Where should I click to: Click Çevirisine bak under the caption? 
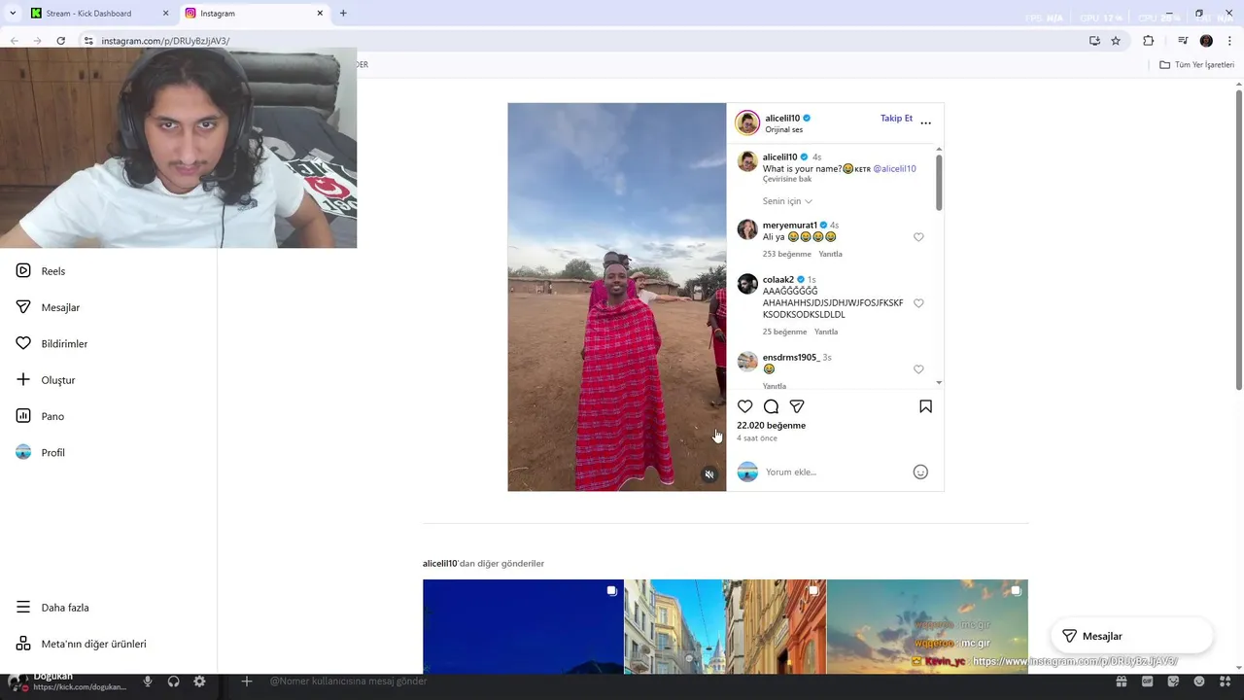787,180
